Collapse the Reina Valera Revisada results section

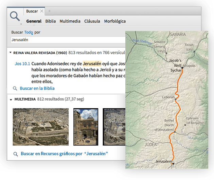(11, 53)
